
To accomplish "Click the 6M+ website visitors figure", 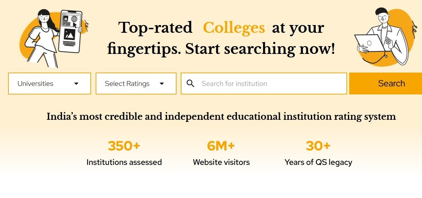I will click(x=221, y=146).
